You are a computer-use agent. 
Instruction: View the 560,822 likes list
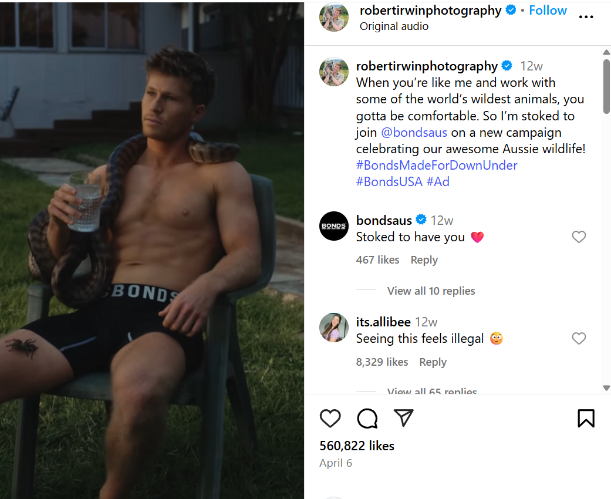coord(356,446)
